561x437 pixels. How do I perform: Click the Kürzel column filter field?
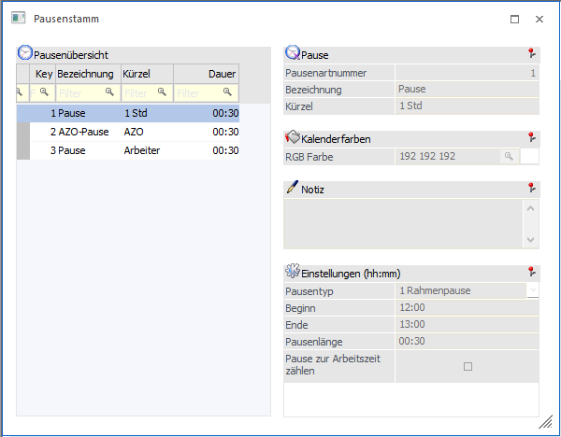tap(146, 92)
